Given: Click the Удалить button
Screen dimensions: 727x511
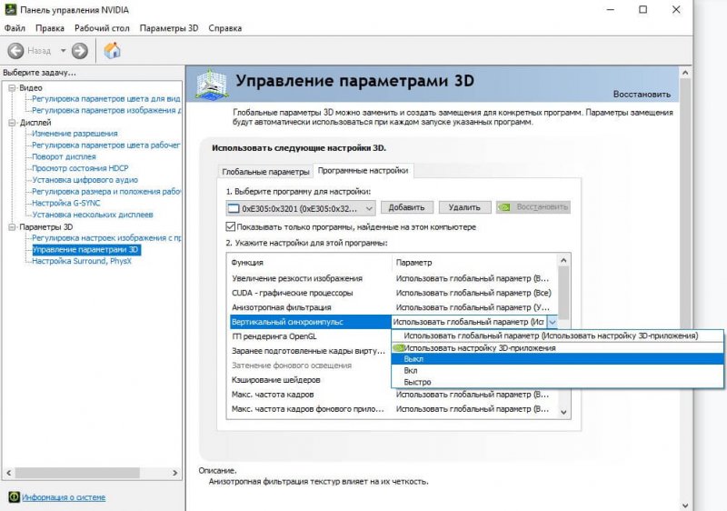Looking at the screenshot, I should (x=464, y=207).
